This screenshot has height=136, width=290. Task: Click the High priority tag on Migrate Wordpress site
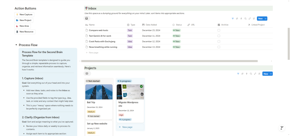pyautogui.click(x=121, y=115)
